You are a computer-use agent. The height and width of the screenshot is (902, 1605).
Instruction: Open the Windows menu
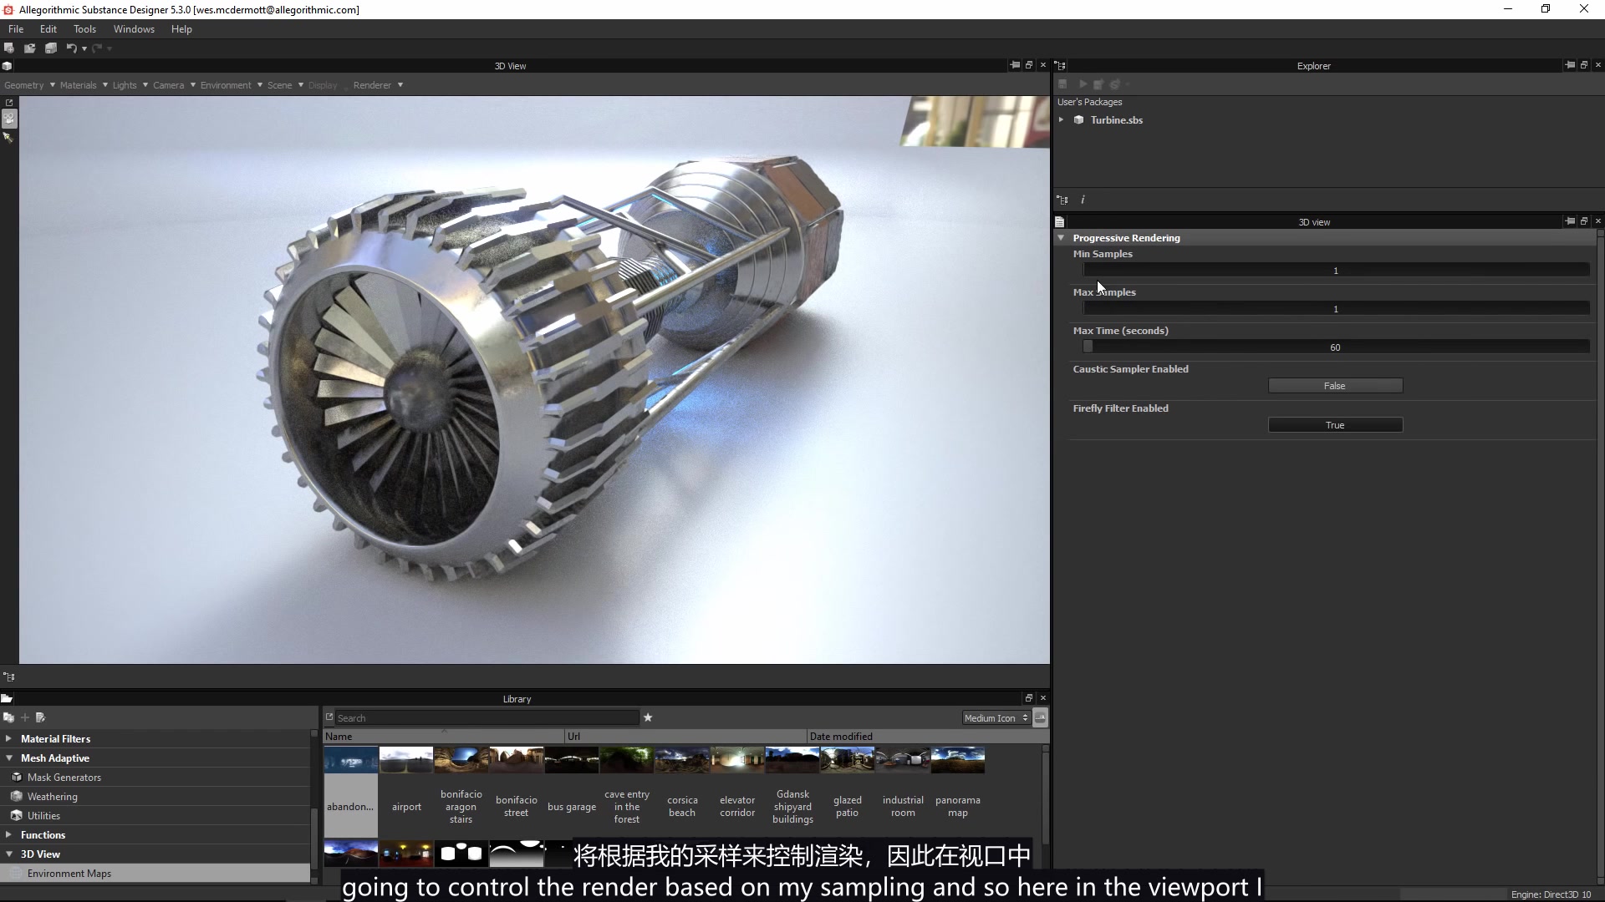pos(133,28)
